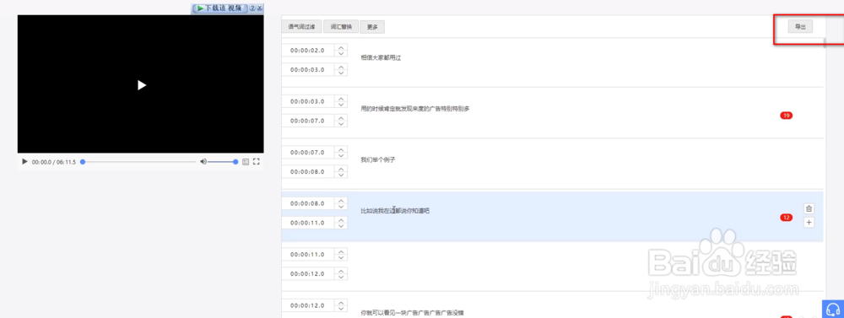Decrease the 我们举个例子 row end time
Screen dimensions: 844x318
click(341, 175)
